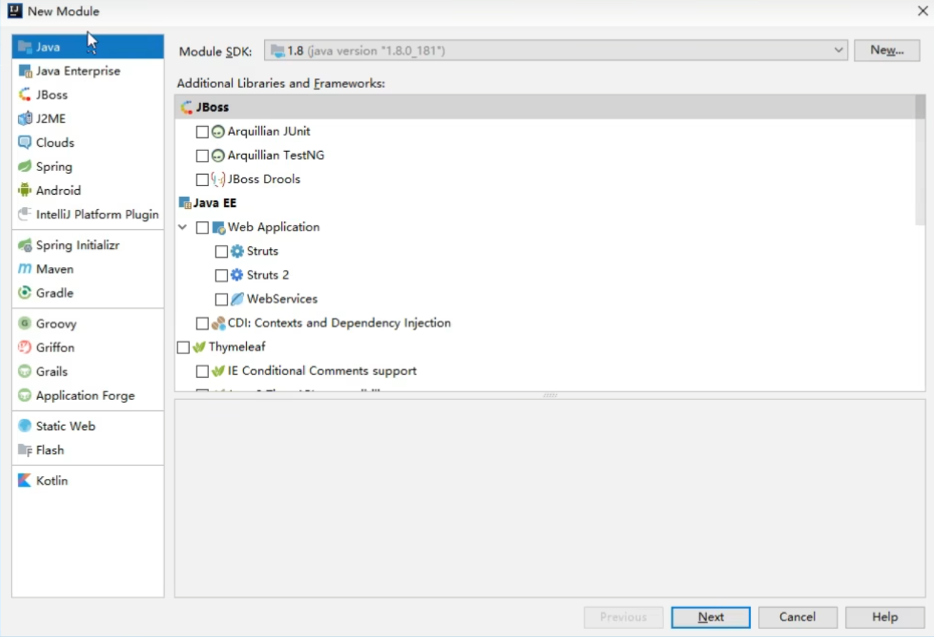Select Java Enterprise module type
The height and width of the screenshot is (637, 934).
pos(88,71)
